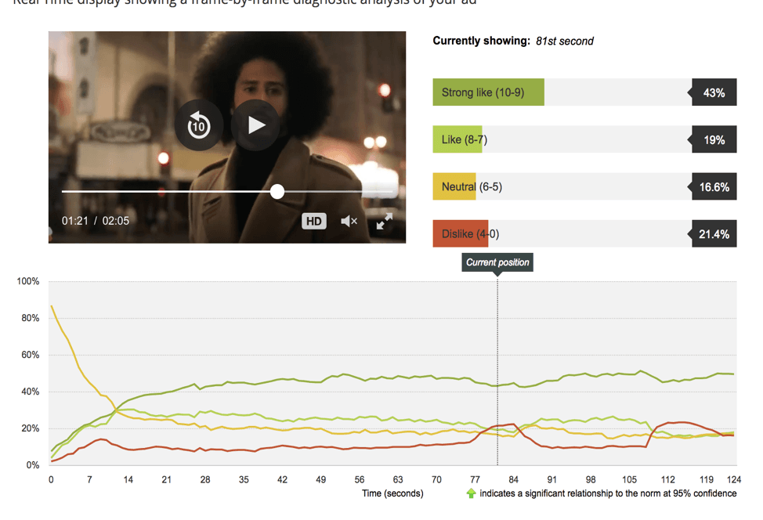Click the green significance arrow icon
The height and width of the screenshot is (520, 763).
tap(471, 493)
